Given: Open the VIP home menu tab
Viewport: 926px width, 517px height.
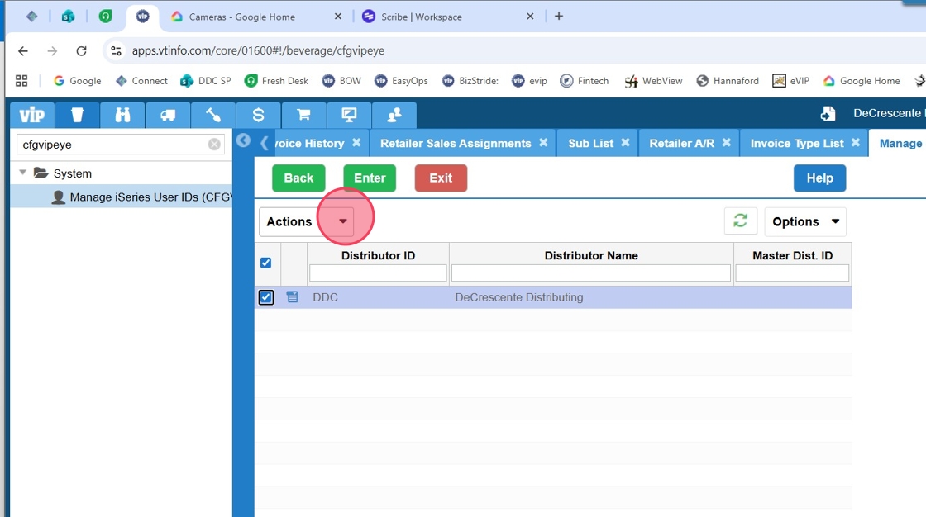Looking at the screenshot, I should [32, 115].
